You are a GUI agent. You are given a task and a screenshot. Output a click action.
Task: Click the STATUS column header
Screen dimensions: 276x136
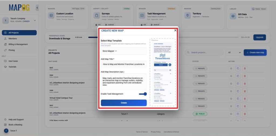[196, 62]
